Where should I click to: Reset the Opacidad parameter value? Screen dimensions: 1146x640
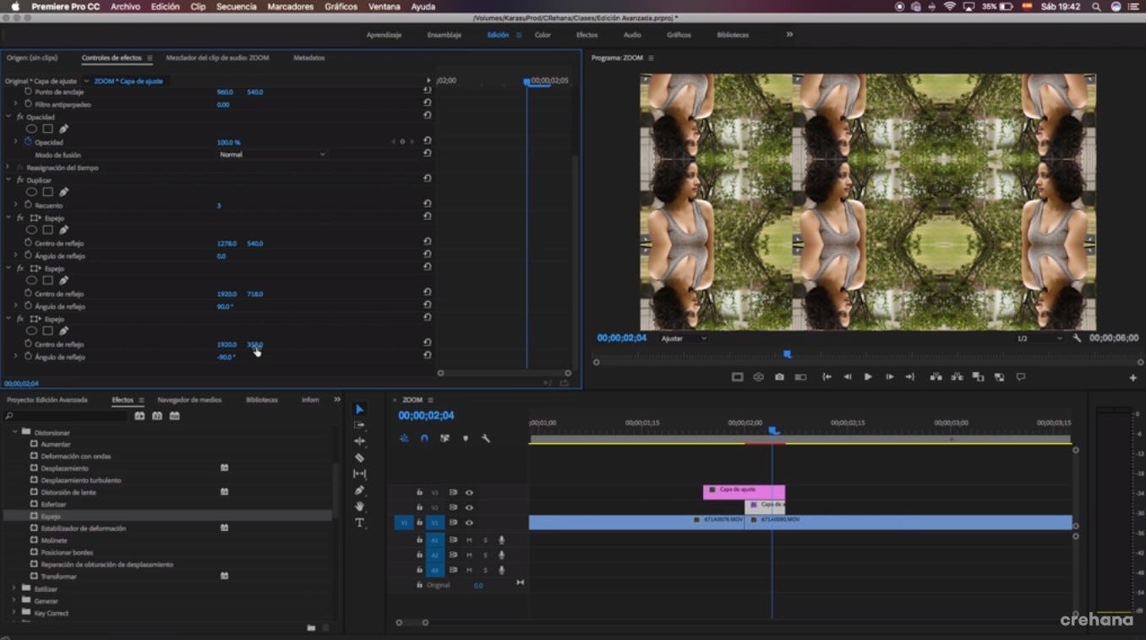pos(427,141)
